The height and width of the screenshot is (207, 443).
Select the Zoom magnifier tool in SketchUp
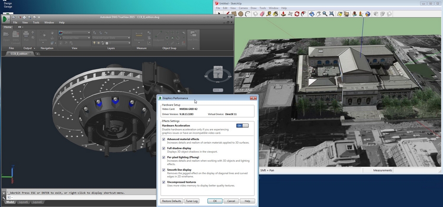tap(324, 14)
